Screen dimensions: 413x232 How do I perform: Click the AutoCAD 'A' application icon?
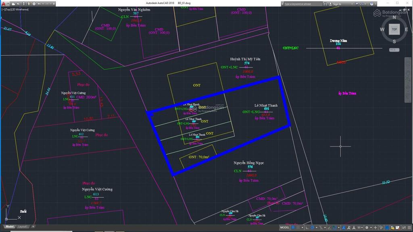(3, 3)
